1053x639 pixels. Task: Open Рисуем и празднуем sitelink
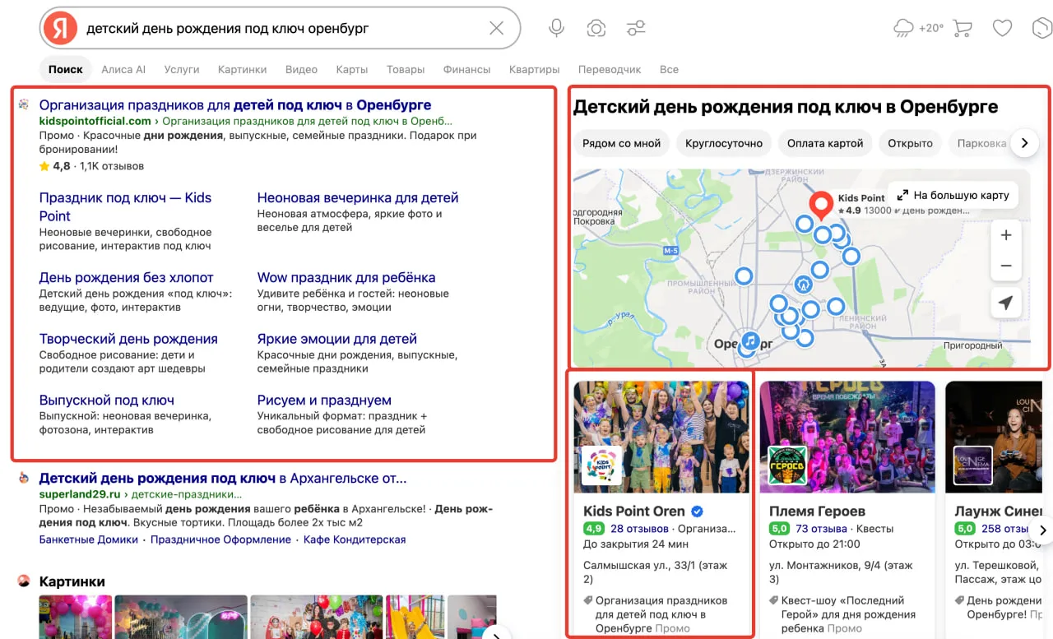coord(324,401)
